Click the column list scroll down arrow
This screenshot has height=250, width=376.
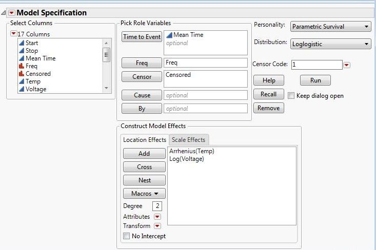click(106, 88)
